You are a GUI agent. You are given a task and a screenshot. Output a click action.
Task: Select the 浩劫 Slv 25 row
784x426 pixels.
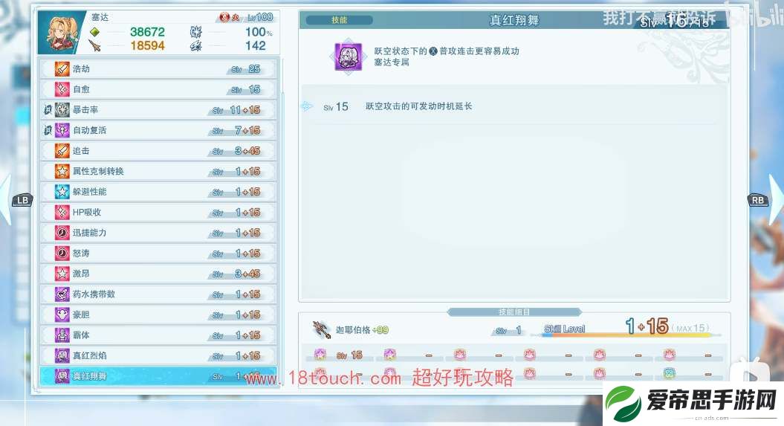(x=158, y=68)
